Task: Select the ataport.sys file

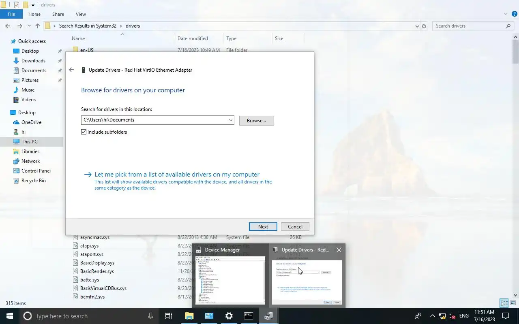Action: (x=92, y=254)
